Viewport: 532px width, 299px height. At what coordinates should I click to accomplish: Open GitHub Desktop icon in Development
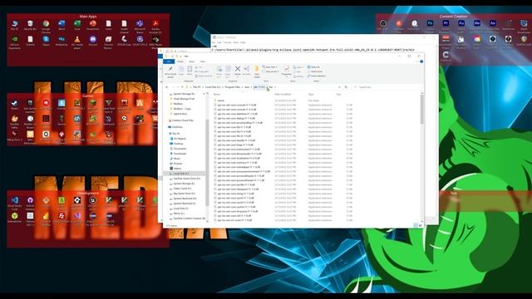[x=30, y=203]
